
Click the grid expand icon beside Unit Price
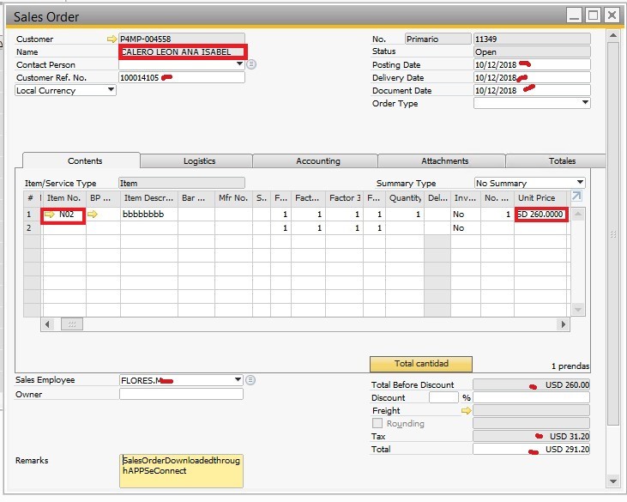click(x=577, y=197)
